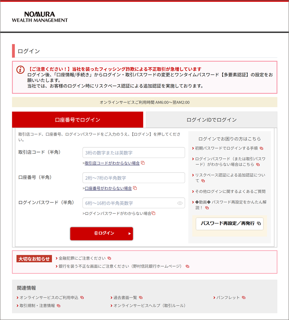Image resolution: width=289 pixels, height=320 pixels.
Task: Toggle password visibility eye icon
Action: click(x=180, y=203)
